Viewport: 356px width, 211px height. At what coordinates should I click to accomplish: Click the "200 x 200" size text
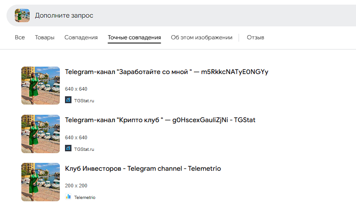point(76,186)
